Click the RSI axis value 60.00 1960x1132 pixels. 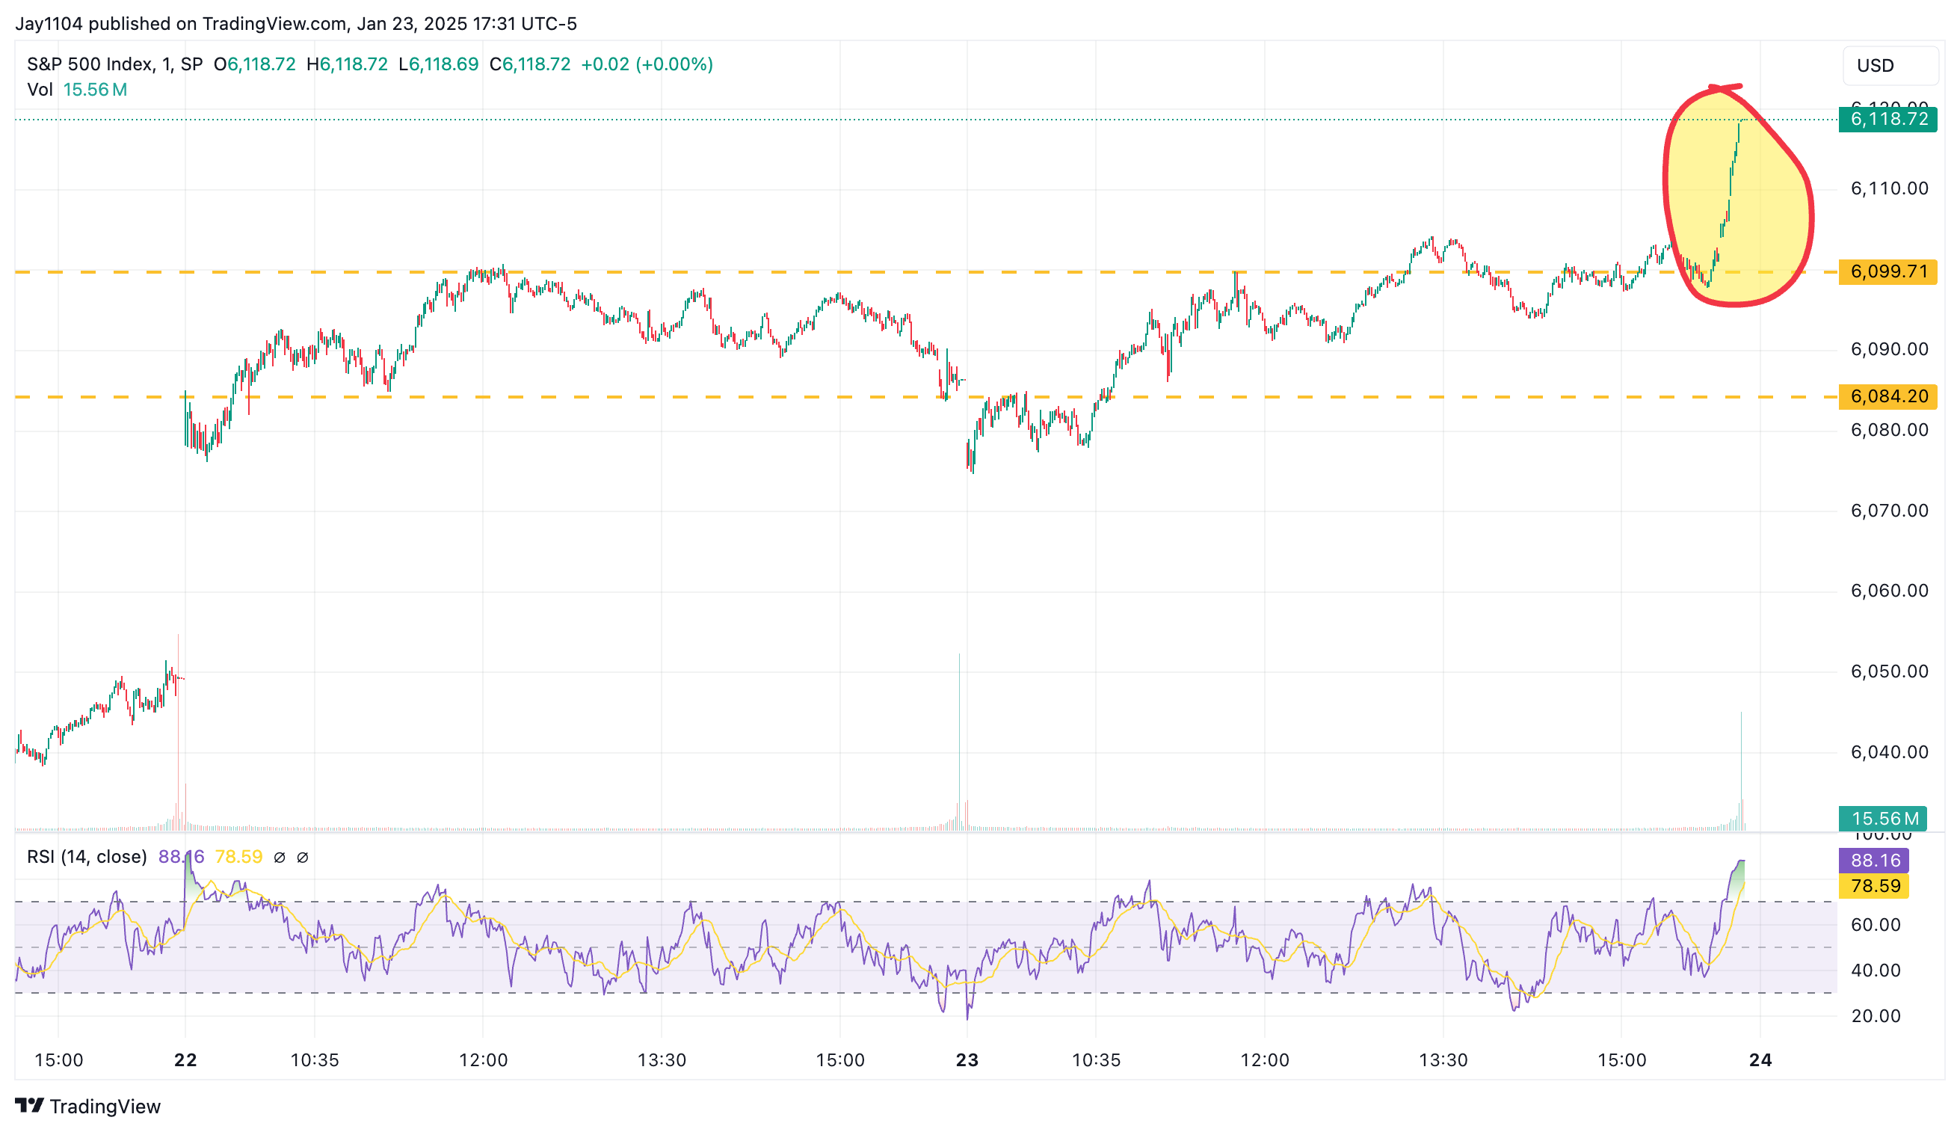click(x=1876, y=925)
